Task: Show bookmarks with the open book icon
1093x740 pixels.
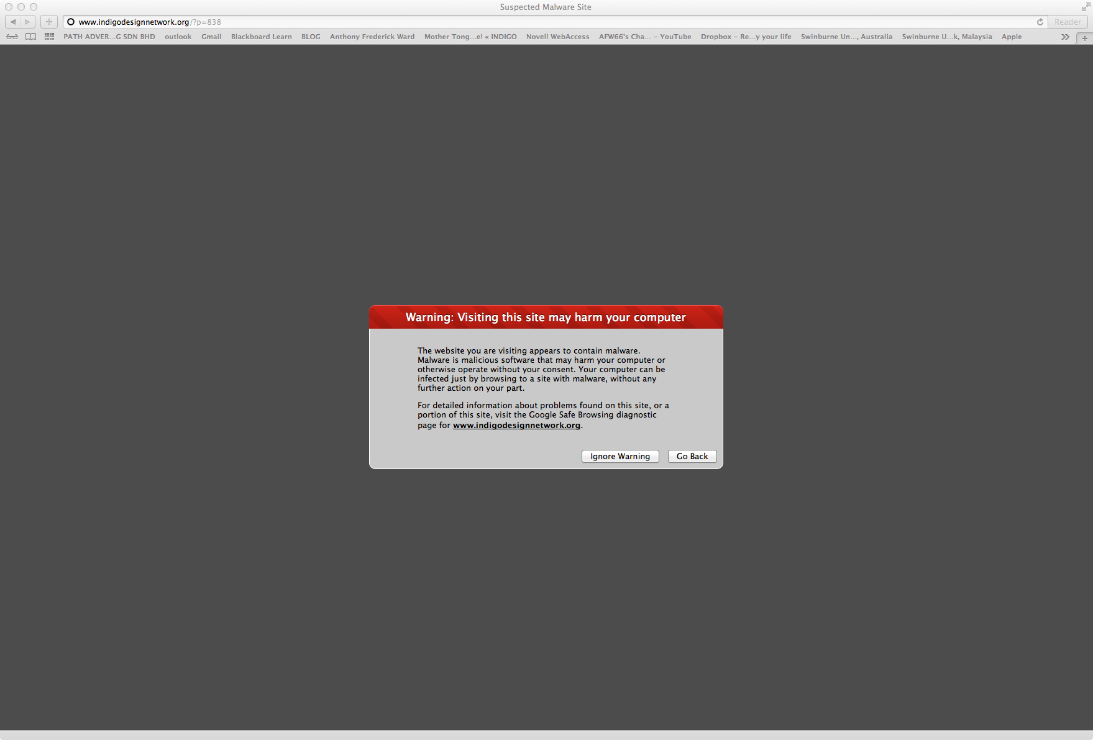Action: tap(30, 37)
